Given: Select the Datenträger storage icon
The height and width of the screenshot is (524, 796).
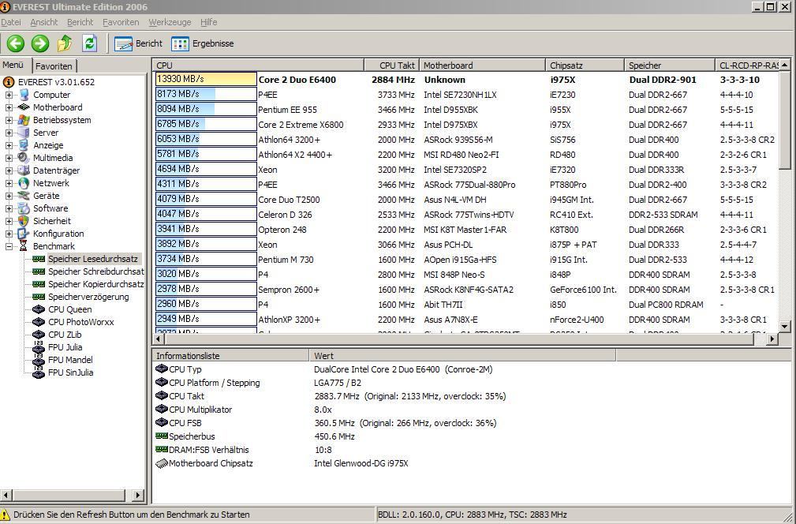Looking at the screenshot, I should pos(24,170).
